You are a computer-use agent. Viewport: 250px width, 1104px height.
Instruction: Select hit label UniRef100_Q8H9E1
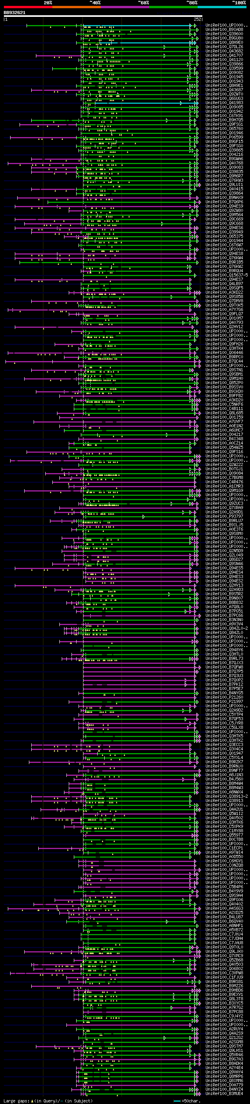tap(224, 85)
